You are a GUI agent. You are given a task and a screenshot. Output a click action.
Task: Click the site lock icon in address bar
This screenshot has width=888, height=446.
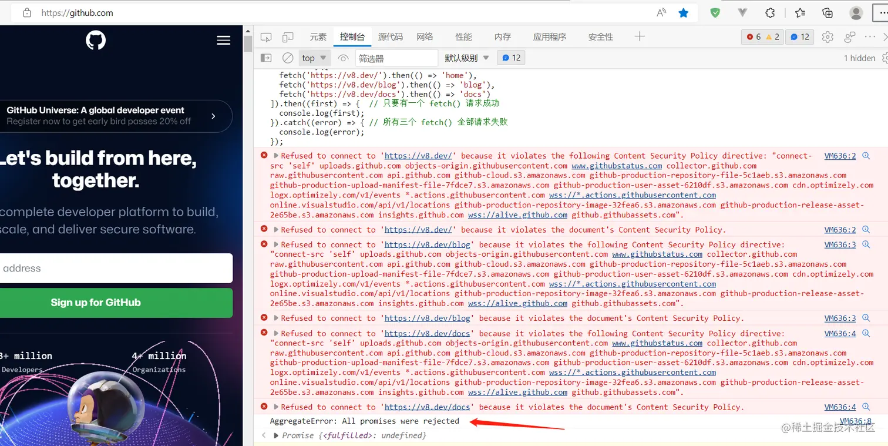tap(26, 12)
